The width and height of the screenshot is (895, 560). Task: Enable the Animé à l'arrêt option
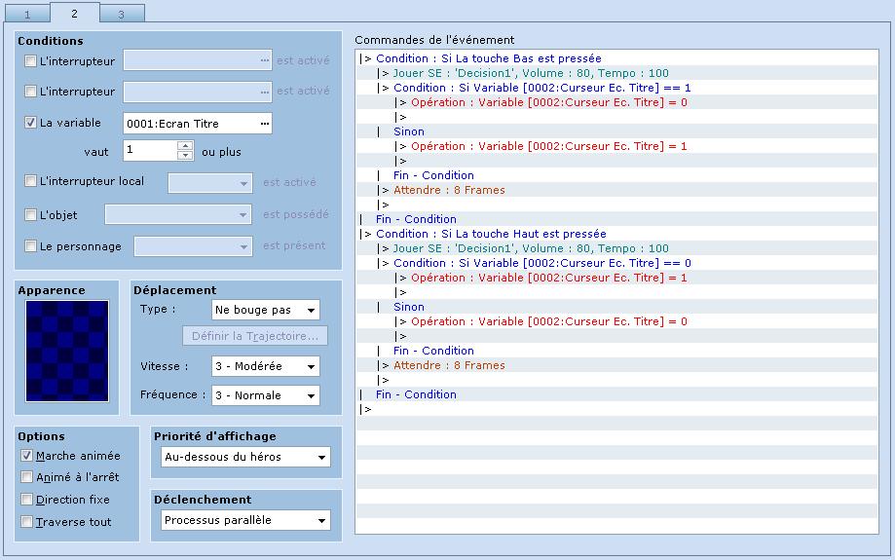tap(27, 476)
